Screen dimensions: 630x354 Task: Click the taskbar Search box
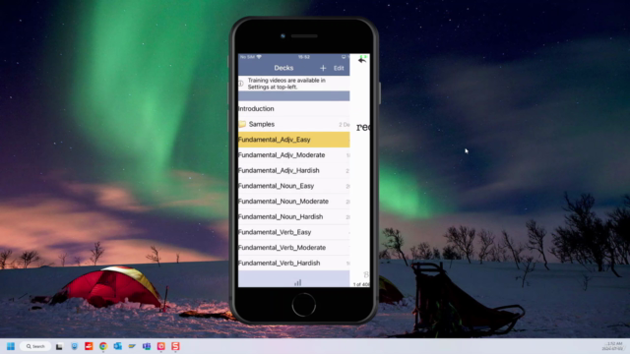click(35, 346)
